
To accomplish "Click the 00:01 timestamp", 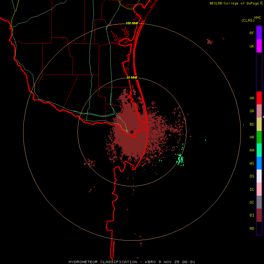I will [x=189, y=262].
